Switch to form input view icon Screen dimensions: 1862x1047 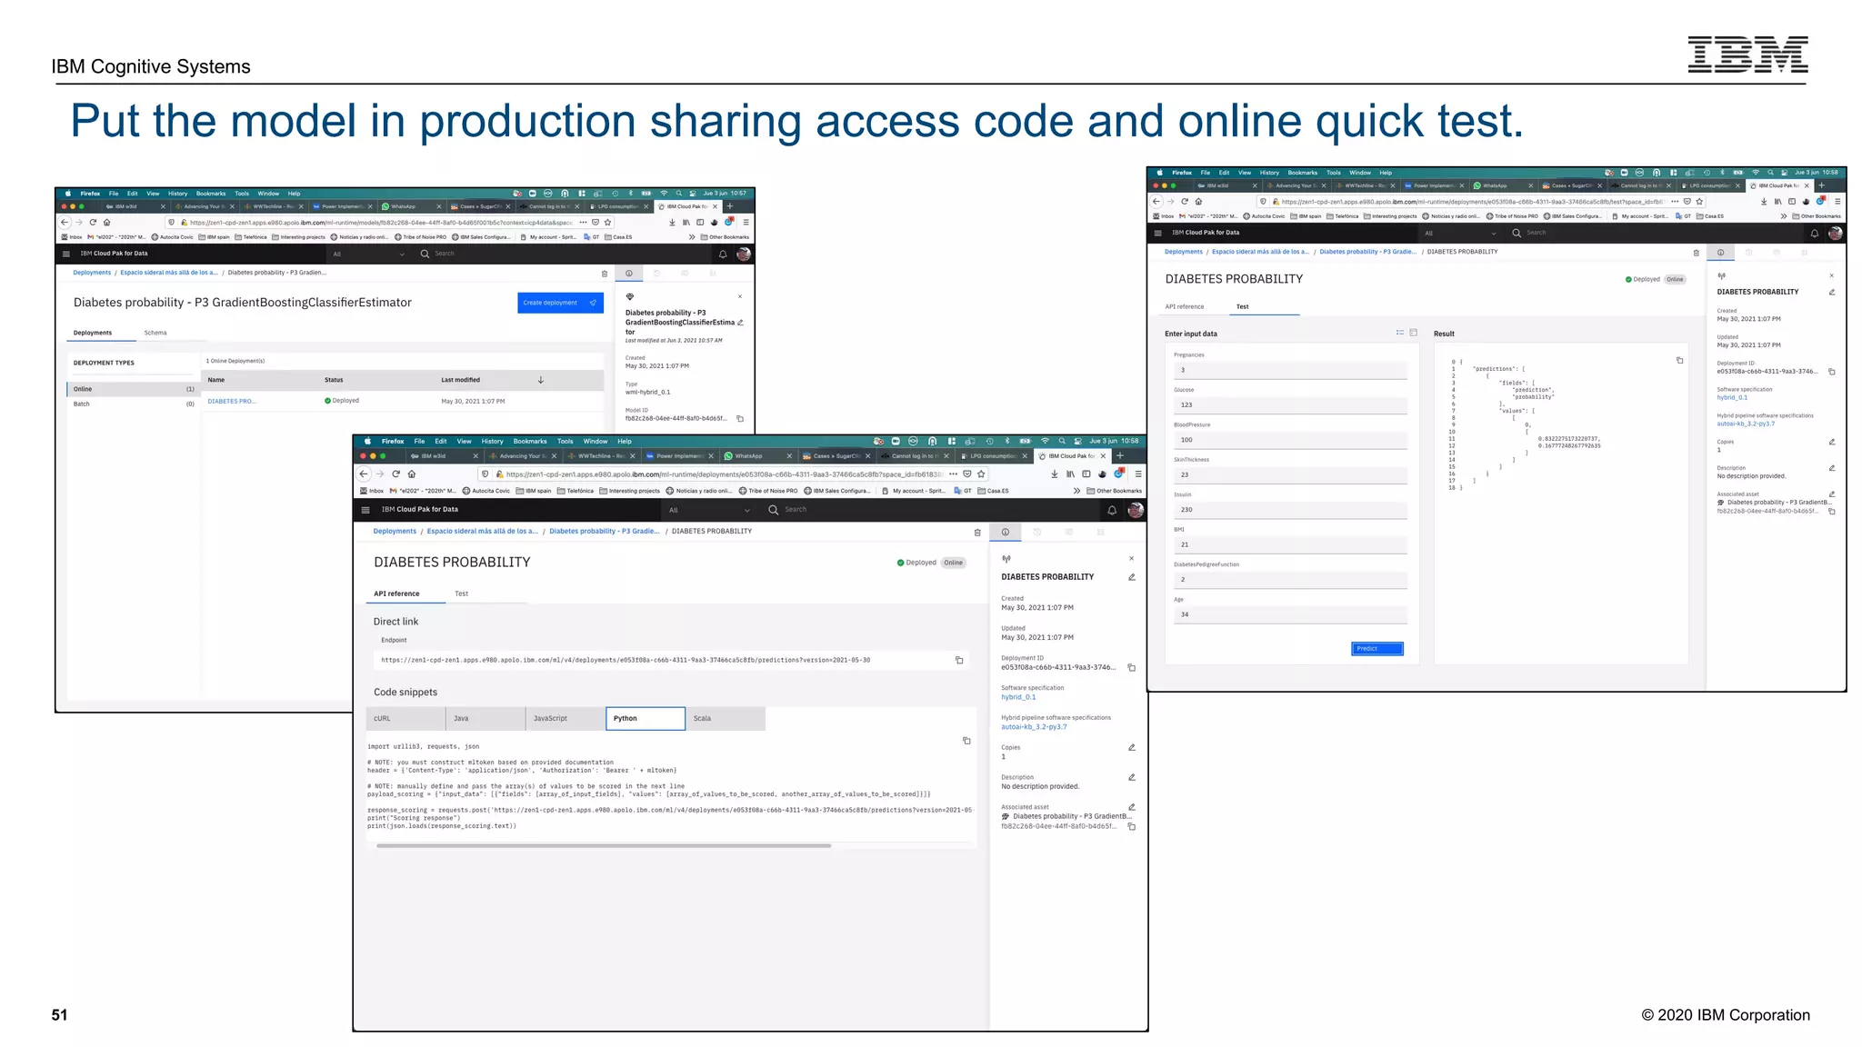(x=1400, y=333)
